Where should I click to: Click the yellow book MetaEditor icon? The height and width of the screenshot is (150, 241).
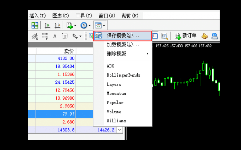click(205, 36)
